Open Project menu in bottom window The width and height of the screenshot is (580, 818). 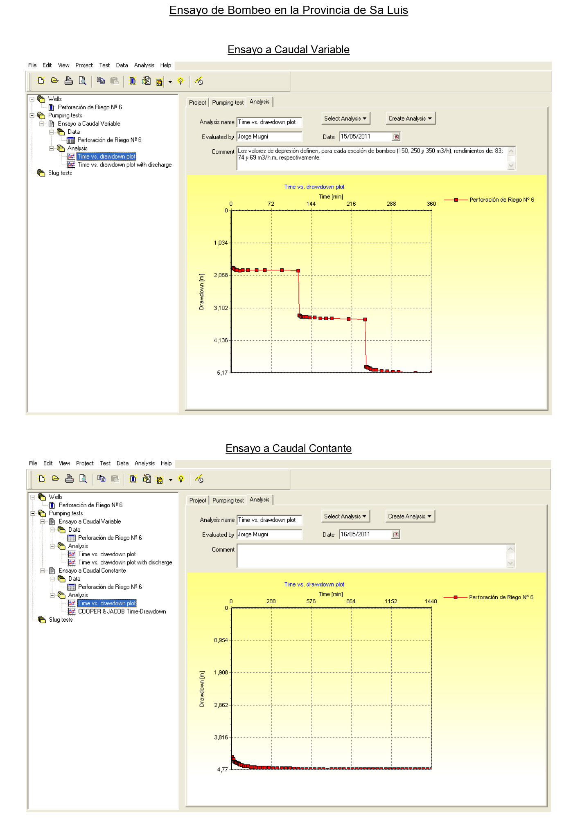(x=85, y=463)
